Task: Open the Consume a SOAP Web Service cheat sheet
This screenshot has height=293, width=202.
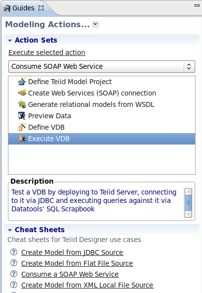Action: tap(70, 274)
